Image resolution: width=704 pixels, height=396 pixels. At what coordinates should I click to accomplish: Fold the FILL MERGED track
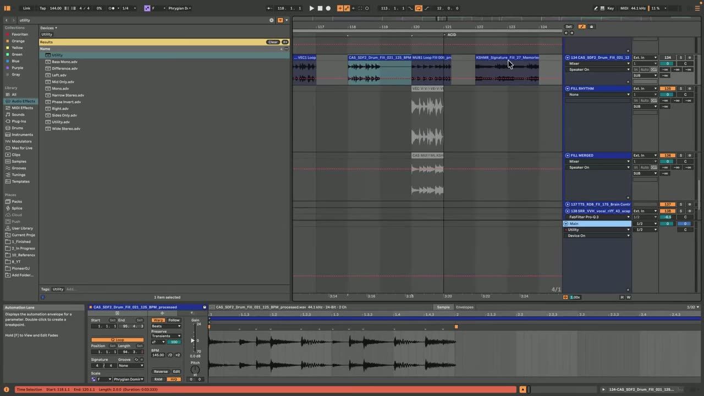coord(568,156)
